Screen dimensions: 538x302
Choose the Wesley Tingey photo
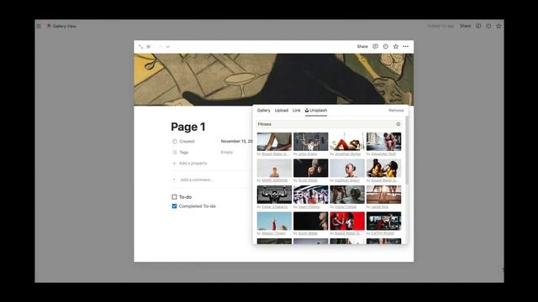[274, 221]
